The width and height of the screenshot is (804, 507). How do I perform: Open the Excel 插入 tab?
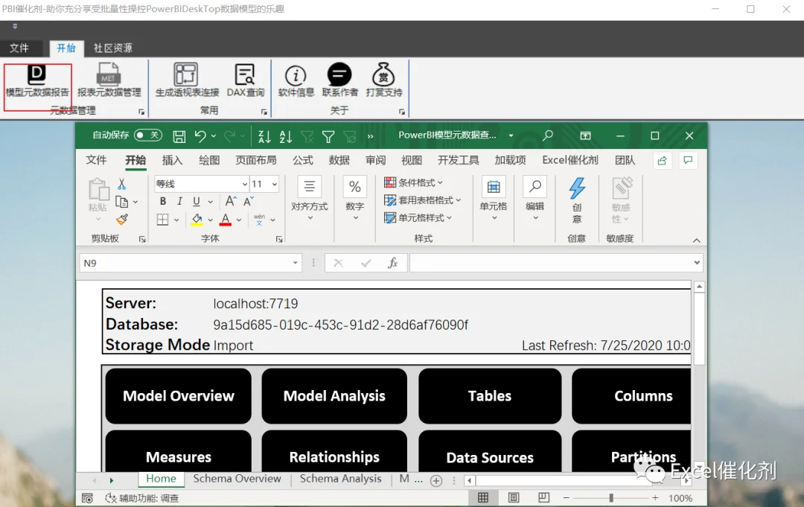click(x=172, y=161)
